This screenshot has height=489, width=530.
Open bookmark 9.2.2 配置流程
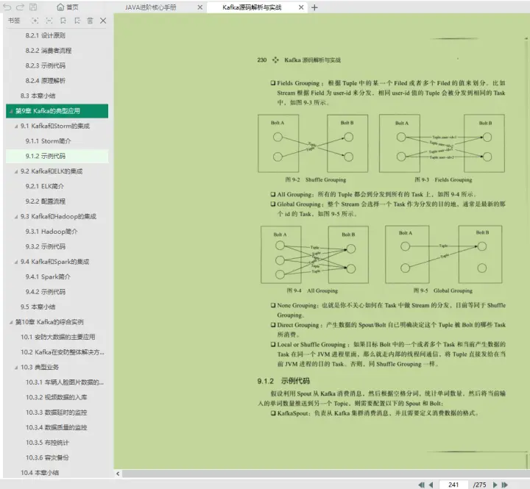tap(46, 201)
